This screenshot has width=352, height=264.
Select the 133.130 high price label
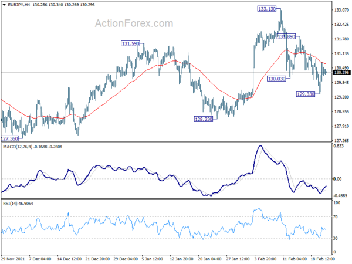coord(267,9)
